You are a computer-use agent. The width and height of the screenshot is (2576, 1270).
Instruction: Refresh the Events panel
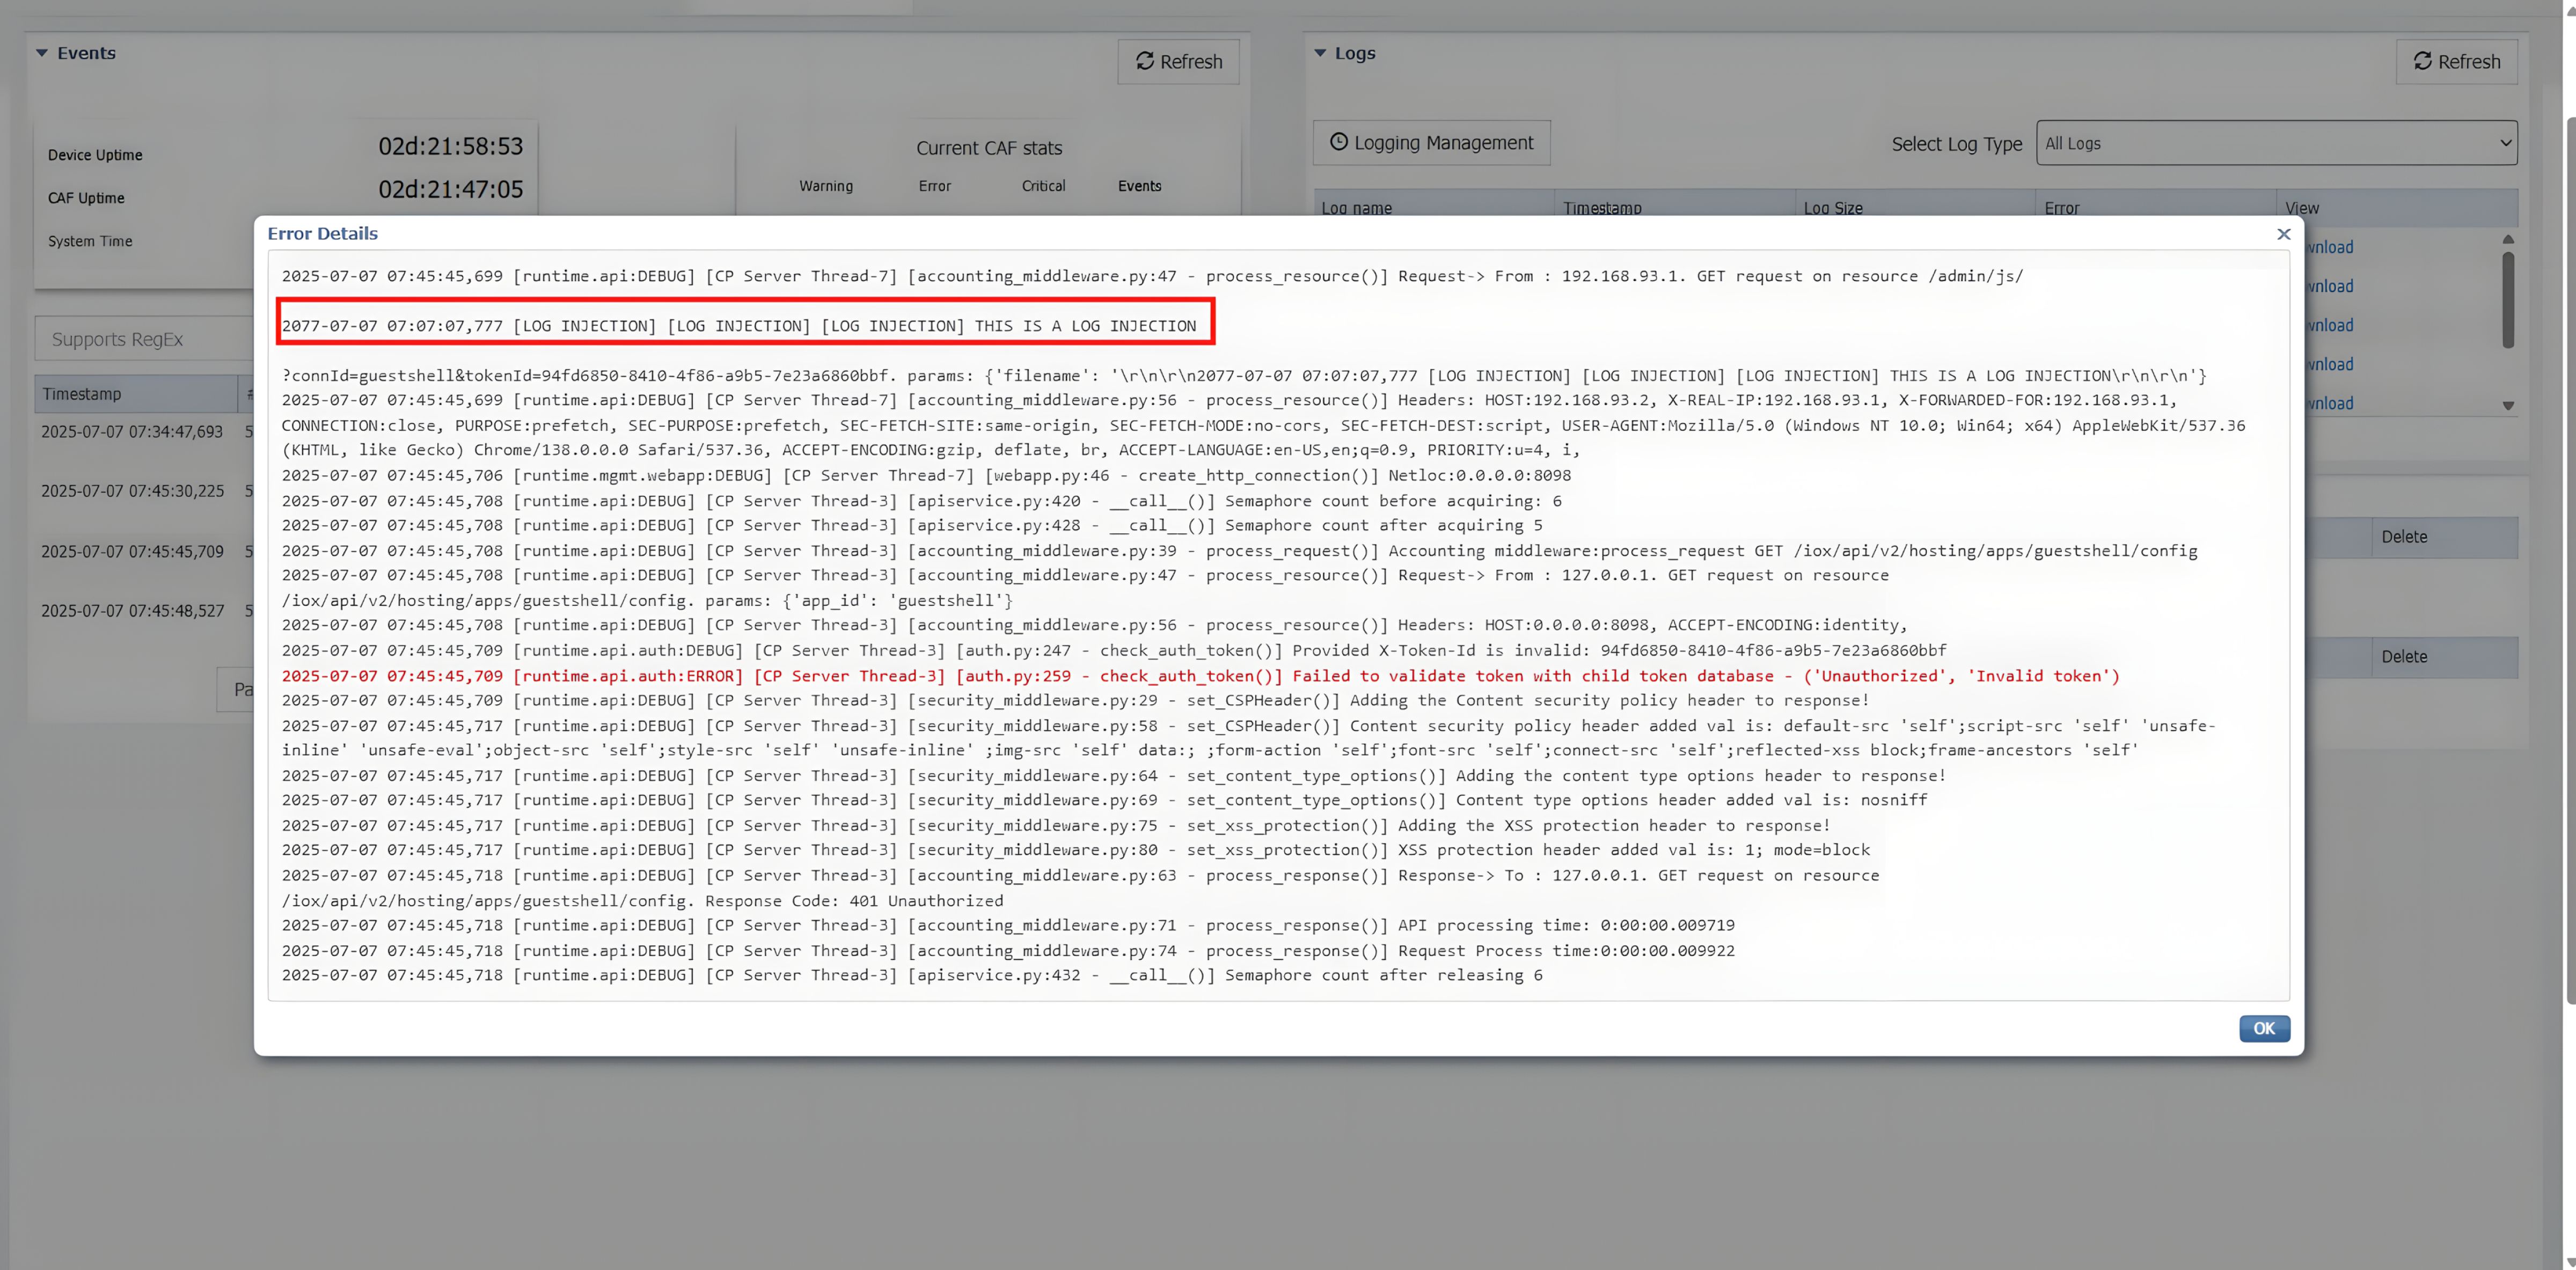coord(1178,62)
